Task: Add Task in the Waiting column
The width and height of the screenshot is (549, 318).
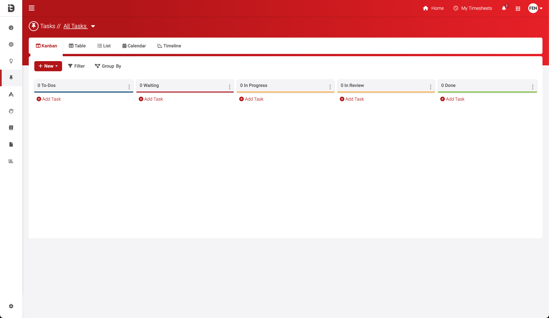Action: (151, 99)
